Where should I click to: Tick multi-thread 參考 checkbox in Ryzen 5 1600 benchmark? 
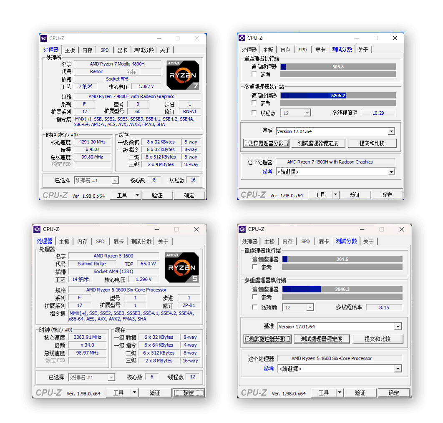(255, 297)
